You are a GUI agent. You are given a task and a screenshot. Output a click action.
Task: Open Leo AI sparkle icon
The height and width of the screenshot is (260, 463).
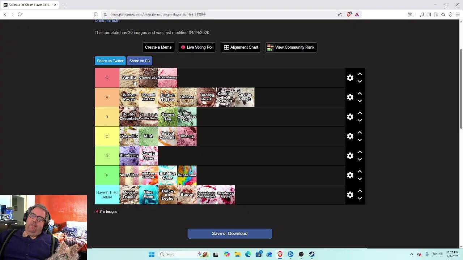click(443, 14)
